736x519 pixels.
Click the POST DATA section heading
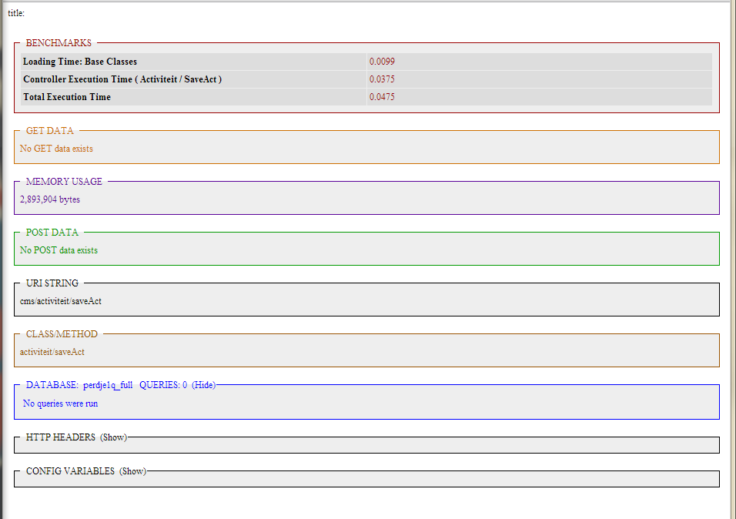tap(52, 232)
